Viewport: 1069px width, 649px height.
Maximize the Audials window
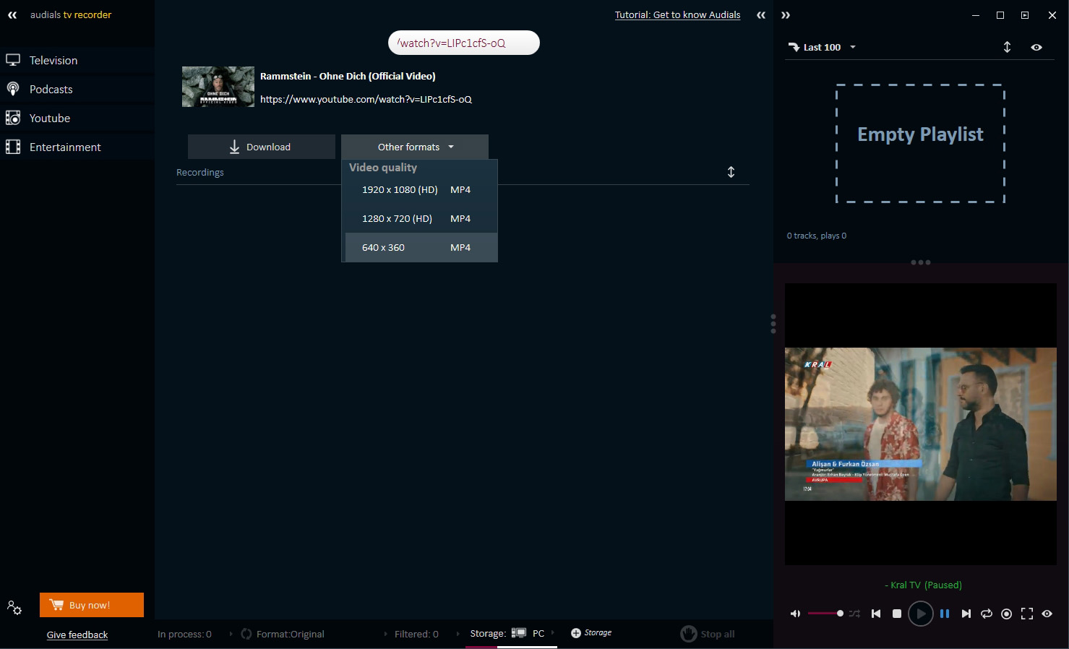click(1000, 14)
